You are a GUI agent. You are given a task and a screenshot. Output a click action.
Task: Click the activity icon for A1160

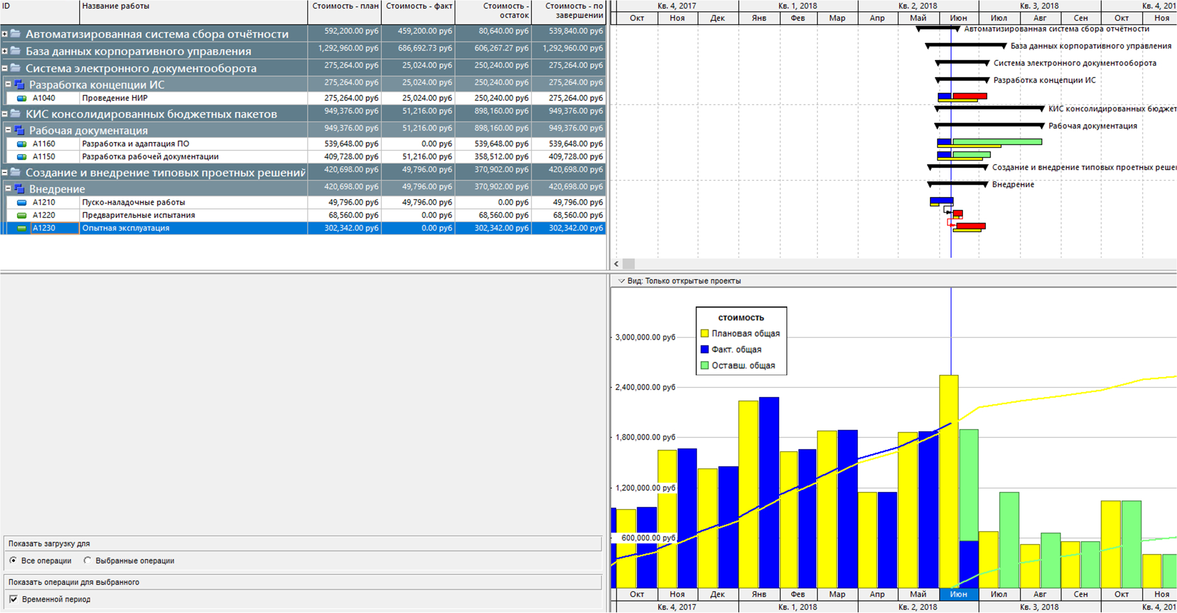point(21,144)
